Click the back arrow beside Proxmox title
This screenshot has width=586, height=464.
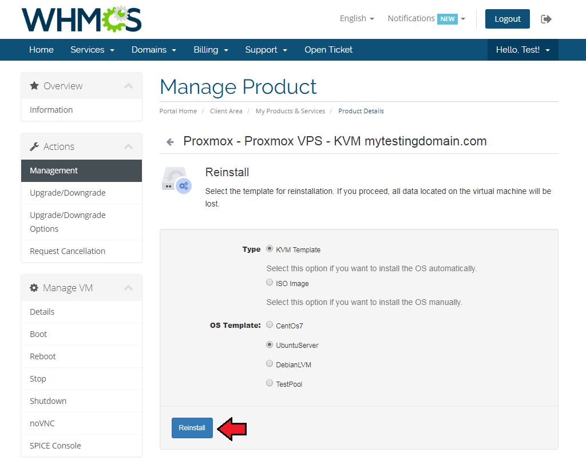[170, 141]
